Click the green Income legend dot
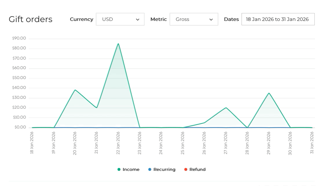324x186 pixels. [119, 169]
